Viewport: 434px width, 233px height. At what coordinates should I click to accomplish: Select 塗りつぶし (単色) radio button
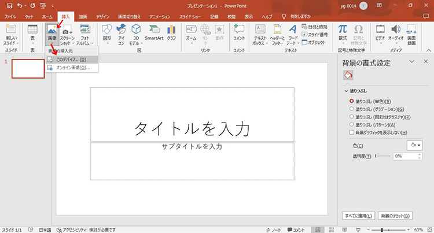click(352, 101)
